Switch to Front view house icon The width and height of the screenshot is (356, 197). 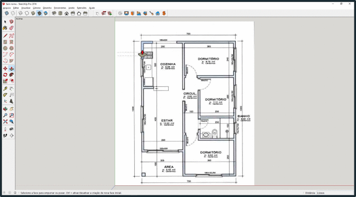(x=67, y=14)
